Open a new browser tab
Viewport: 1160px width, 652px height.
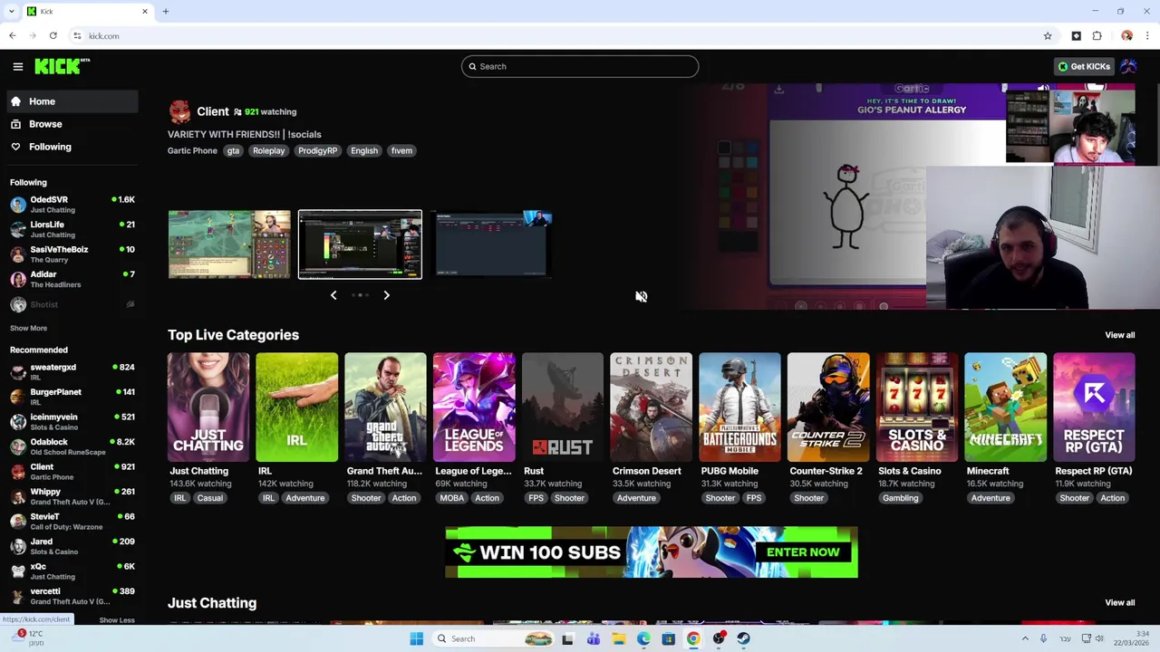tap(166, 12)
